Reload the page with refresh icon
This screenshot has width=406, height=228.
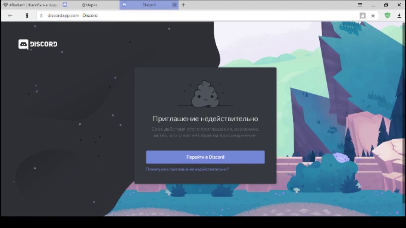(41, 16)
